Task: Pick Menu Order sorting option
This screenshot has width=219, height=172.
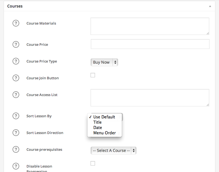Action: 104,133
